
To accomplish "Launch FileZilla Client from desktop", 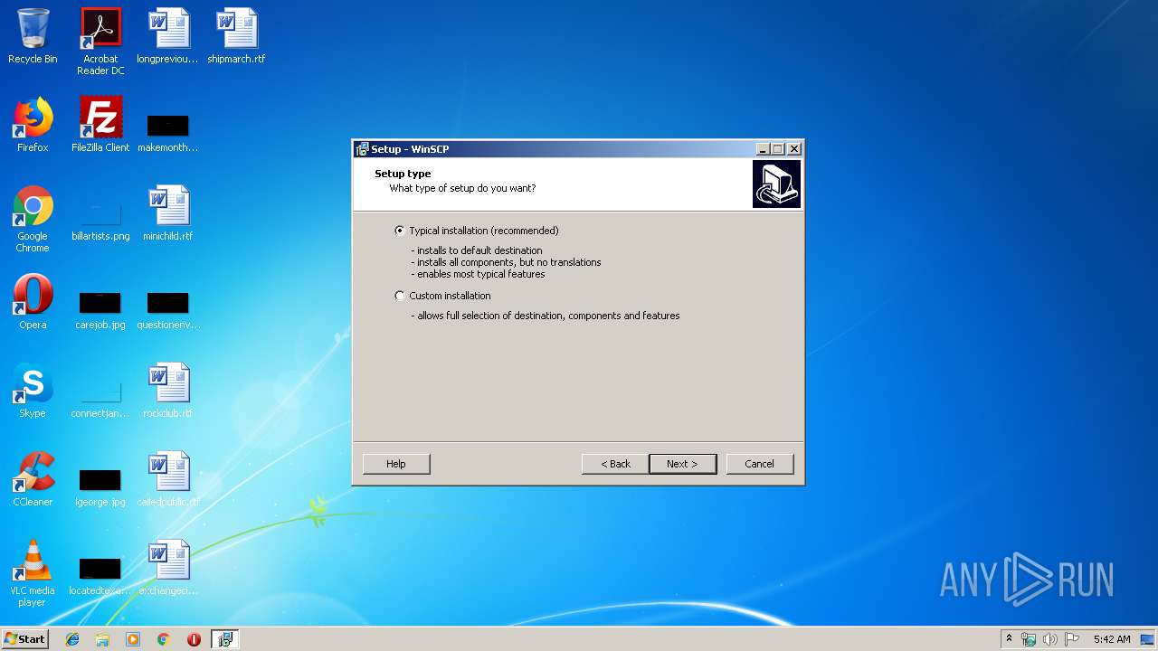I will tap(100, 126).
